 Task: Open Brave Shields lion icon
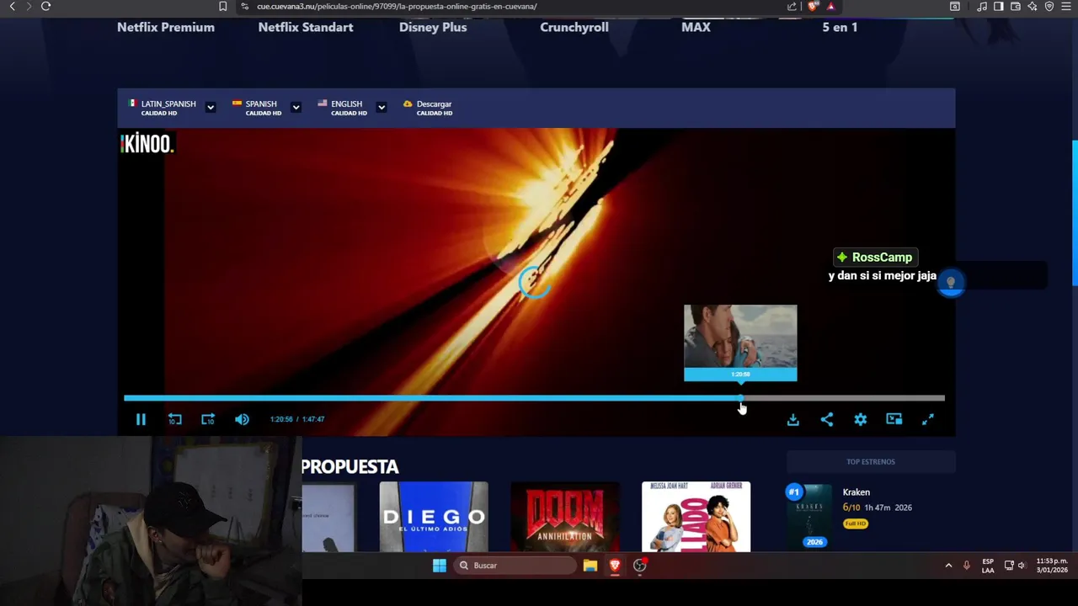click(812, 7)
